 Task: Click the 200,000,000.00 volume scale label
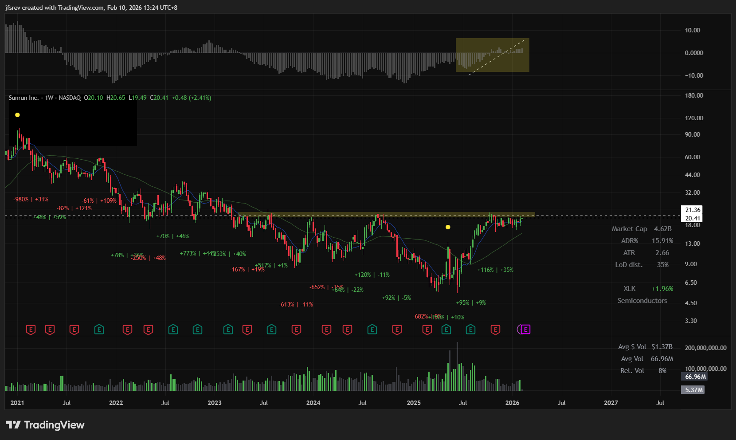(x=706, y=348)
